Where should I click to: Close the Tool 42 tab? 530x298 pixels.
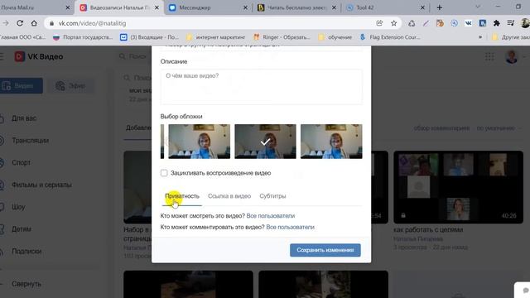(x=422, y=7)
